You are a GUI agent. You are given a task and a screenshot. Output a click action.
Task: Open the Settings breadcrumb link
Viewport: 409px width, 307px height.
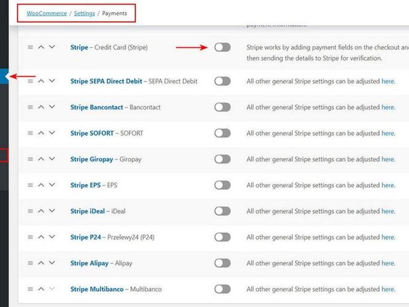[84, 13]
